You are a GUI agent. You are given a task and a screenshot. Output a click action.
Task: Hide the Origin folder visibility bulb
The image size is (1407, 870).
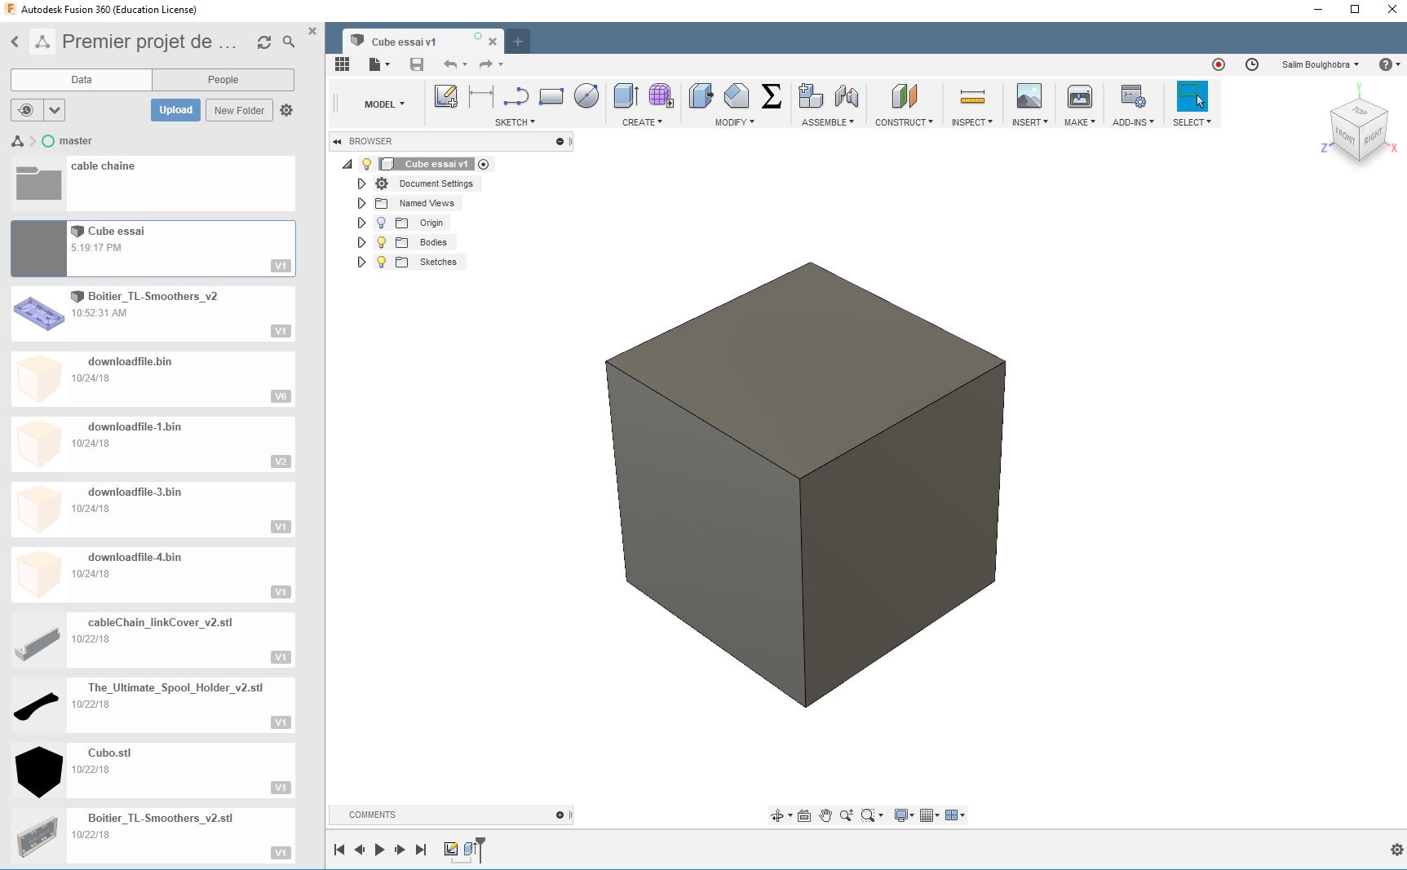[x=381, y=222]
